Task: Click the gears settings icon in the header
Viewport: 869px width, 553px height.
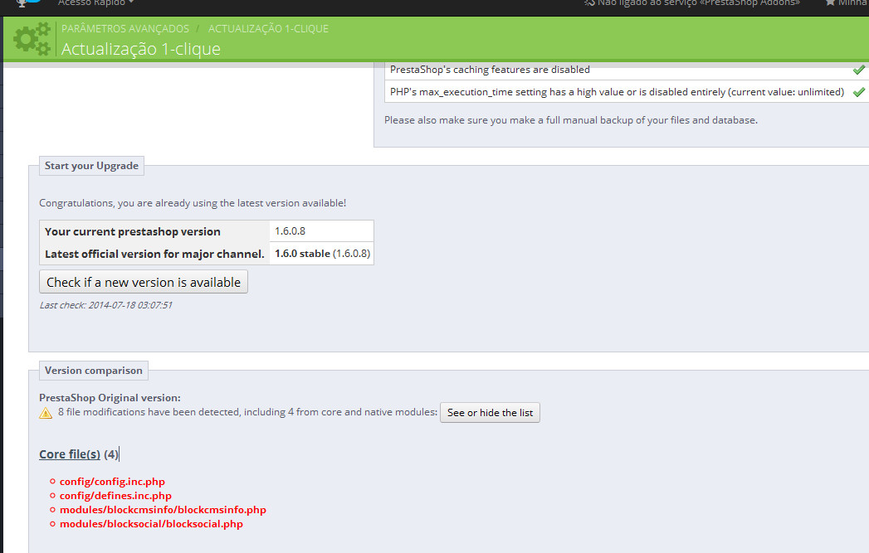Action: (x=32, y=39)
